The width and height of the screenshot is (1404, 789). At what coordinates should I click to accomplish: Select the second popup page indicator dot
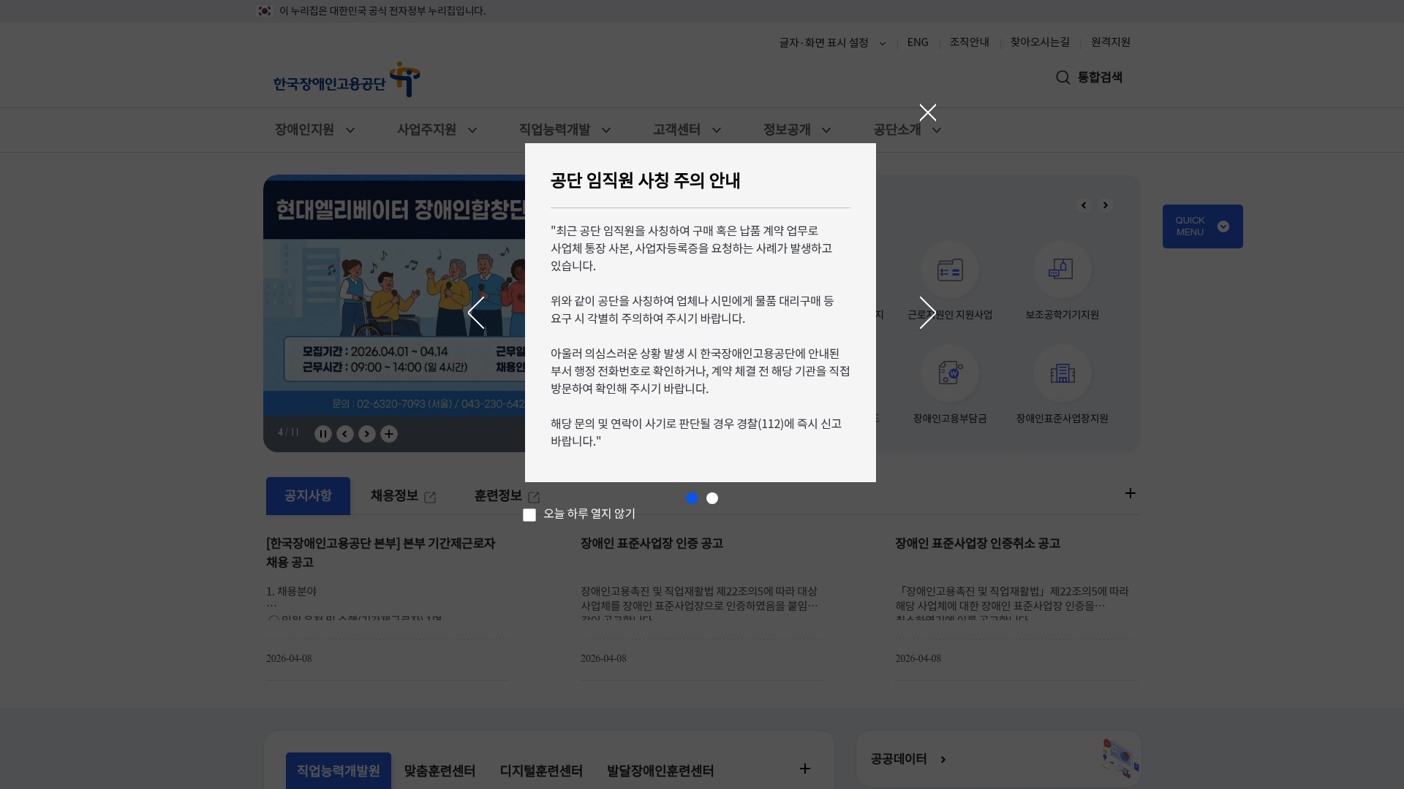tap(712, 498)
